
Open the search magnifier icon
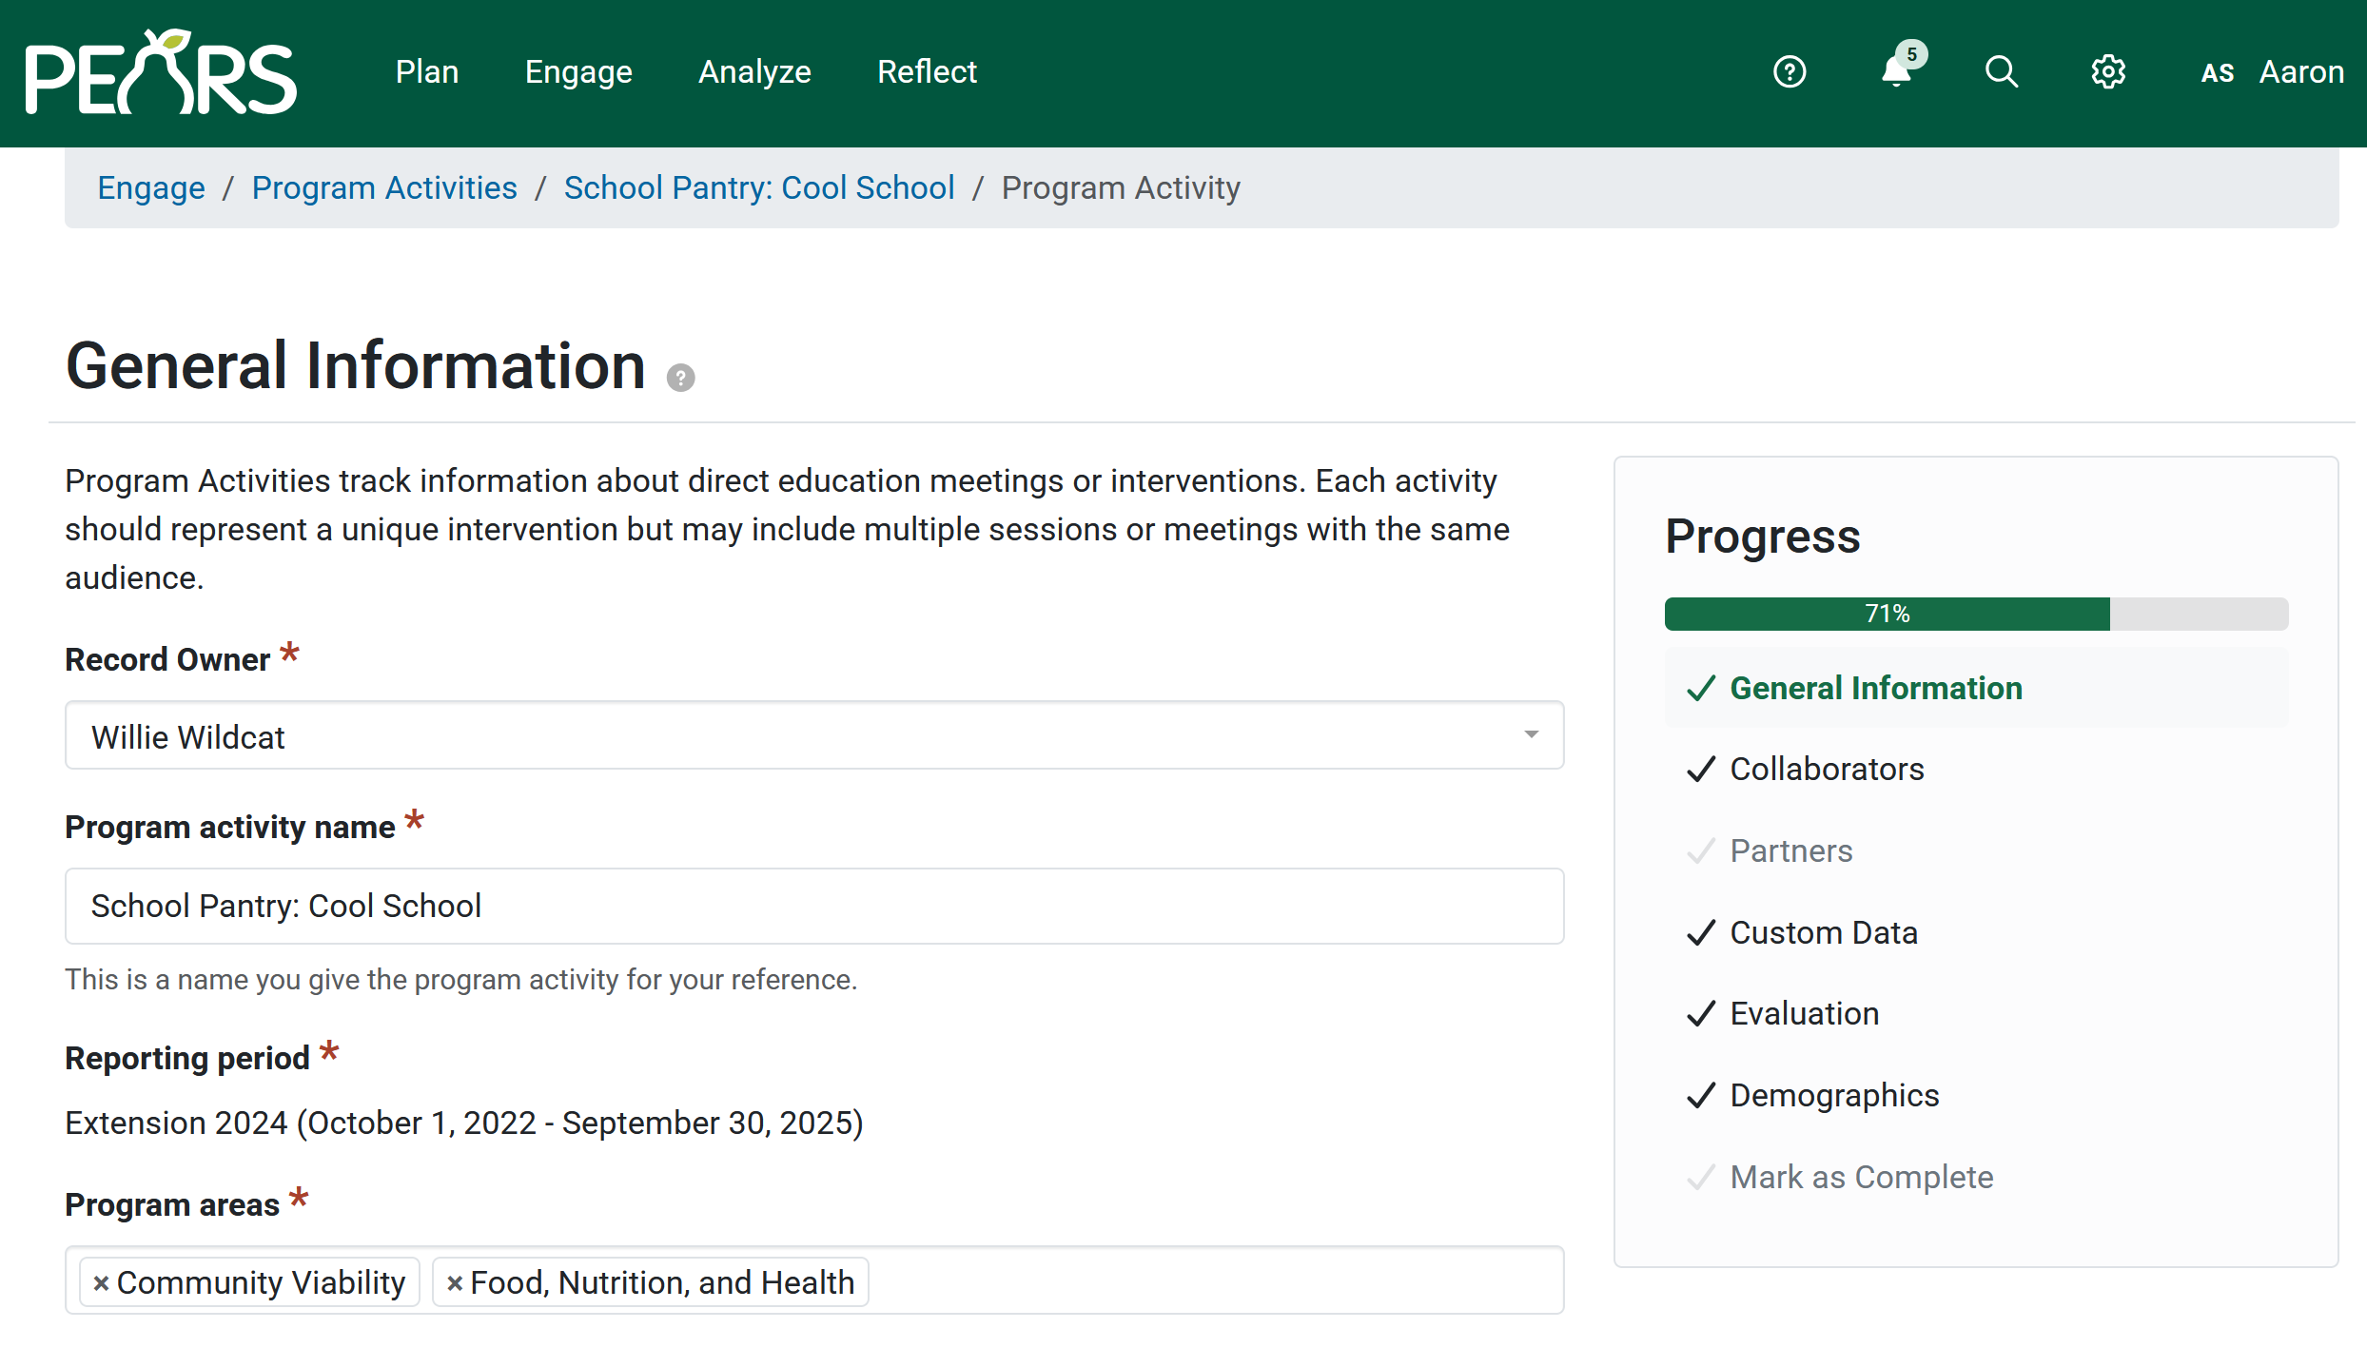[2002, 72]
